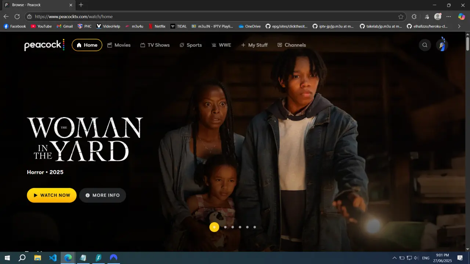Image resolution: width=470 pixels, height=264 pixels.
Task: Open More Info for the featured movie
Action: 102,195
